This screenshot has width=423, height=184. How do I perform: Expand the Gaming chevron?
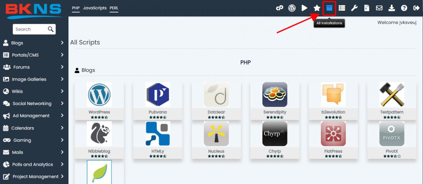62,140
